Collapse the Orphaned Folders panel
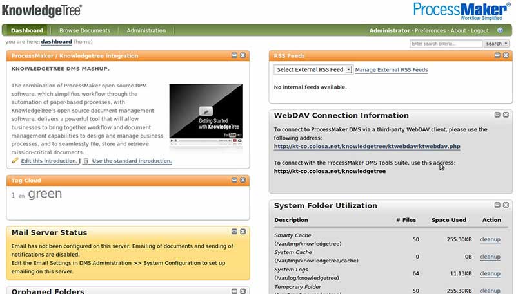The image size is (516, 294). click(234, 291)
